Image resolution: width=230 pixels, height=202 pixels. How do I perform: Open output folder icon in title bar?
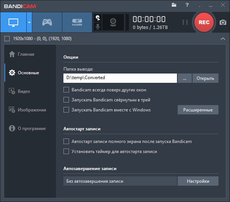coord(174,5)
